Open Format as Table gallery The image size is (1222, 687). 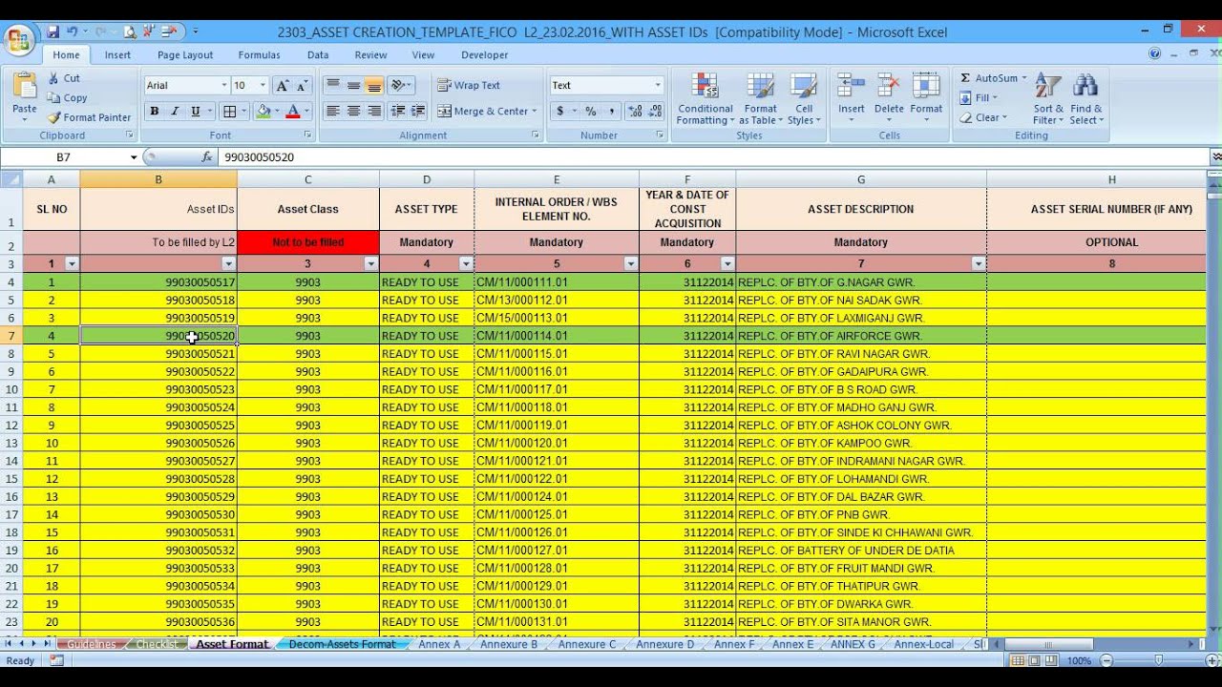tap(761, 98)
